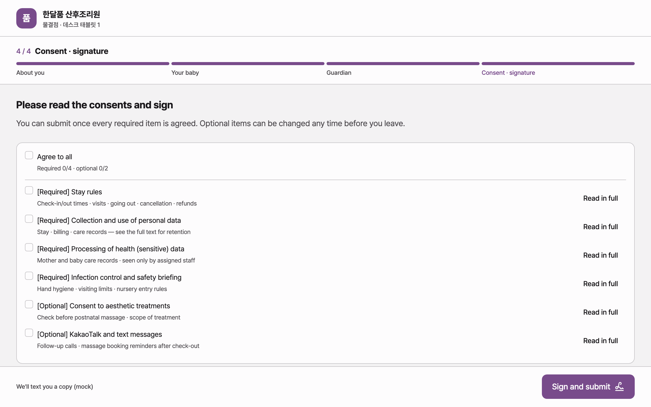Click the purple 품 logo icon
651x407 pixels.
pos(26,18)
